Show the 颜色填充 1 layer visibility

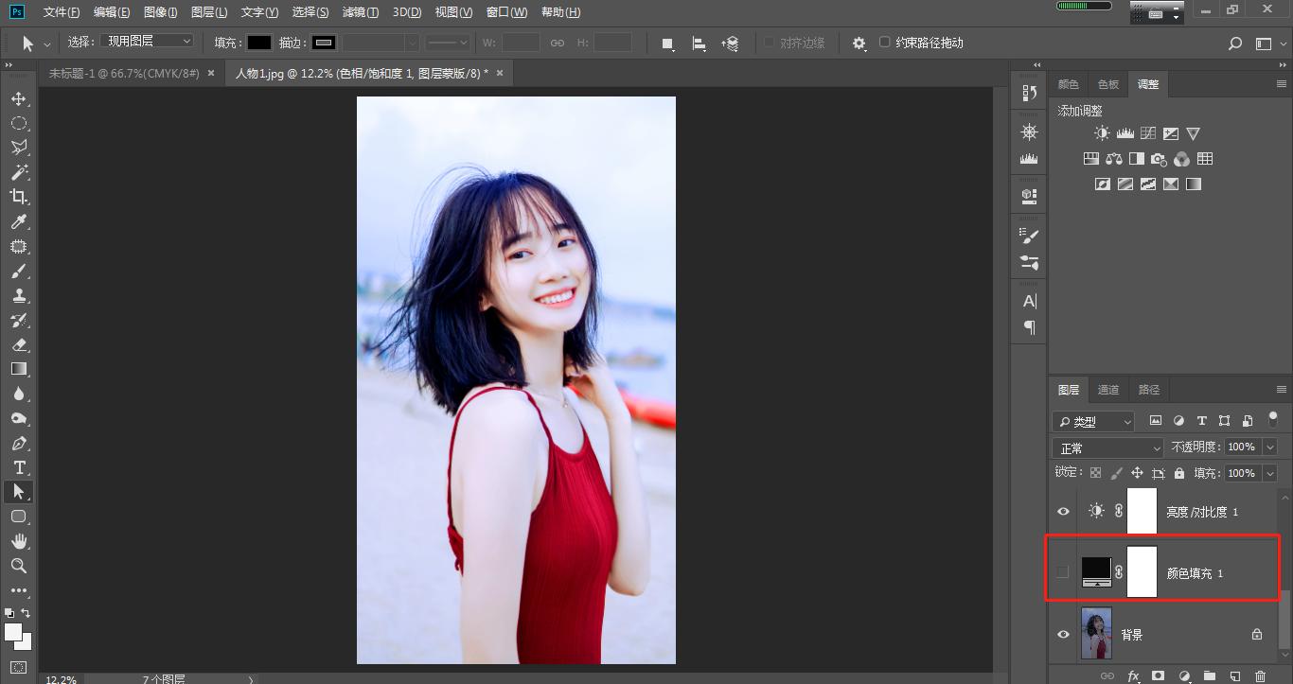[x=1062, y=570]
